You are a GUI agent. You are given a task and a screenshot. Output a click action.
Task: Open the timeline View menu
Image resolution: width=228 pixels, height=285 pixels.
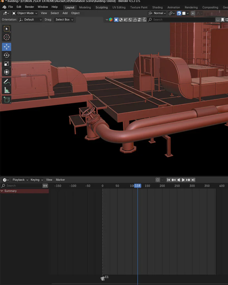pos(49,180)
